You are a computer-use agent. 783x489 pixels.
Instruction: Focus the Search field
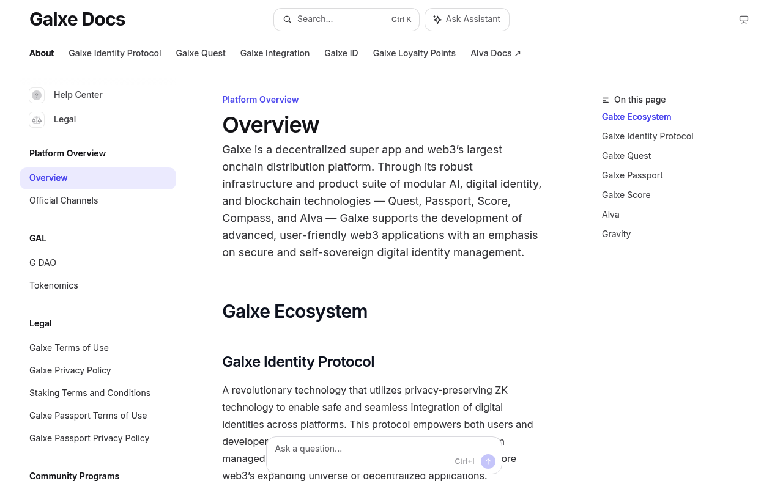pyautogui.click(x=346, y=20)
